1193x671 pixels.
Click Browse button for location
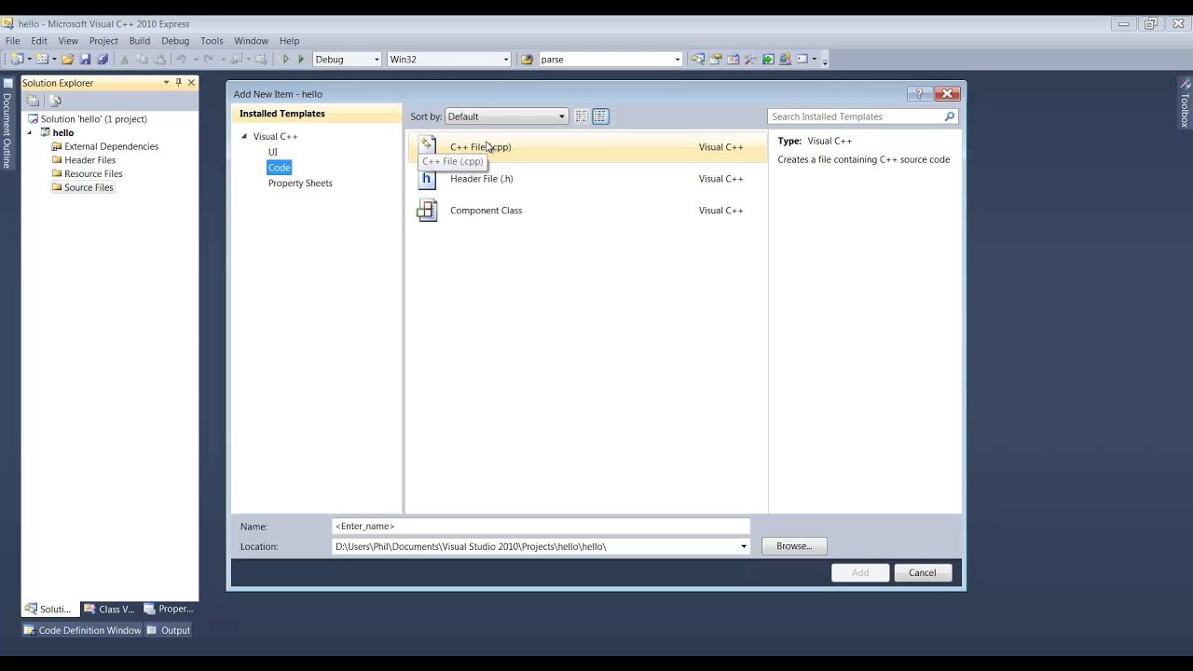794,546
